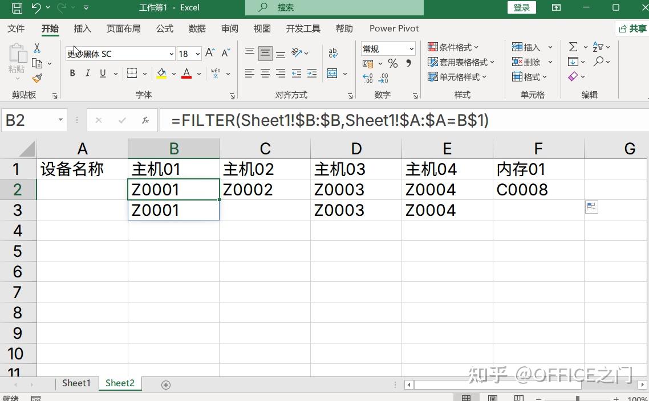Open the 常规 number format dropdown
The width and height of the screenshot is (649, 401).
[x=412, y=48]
